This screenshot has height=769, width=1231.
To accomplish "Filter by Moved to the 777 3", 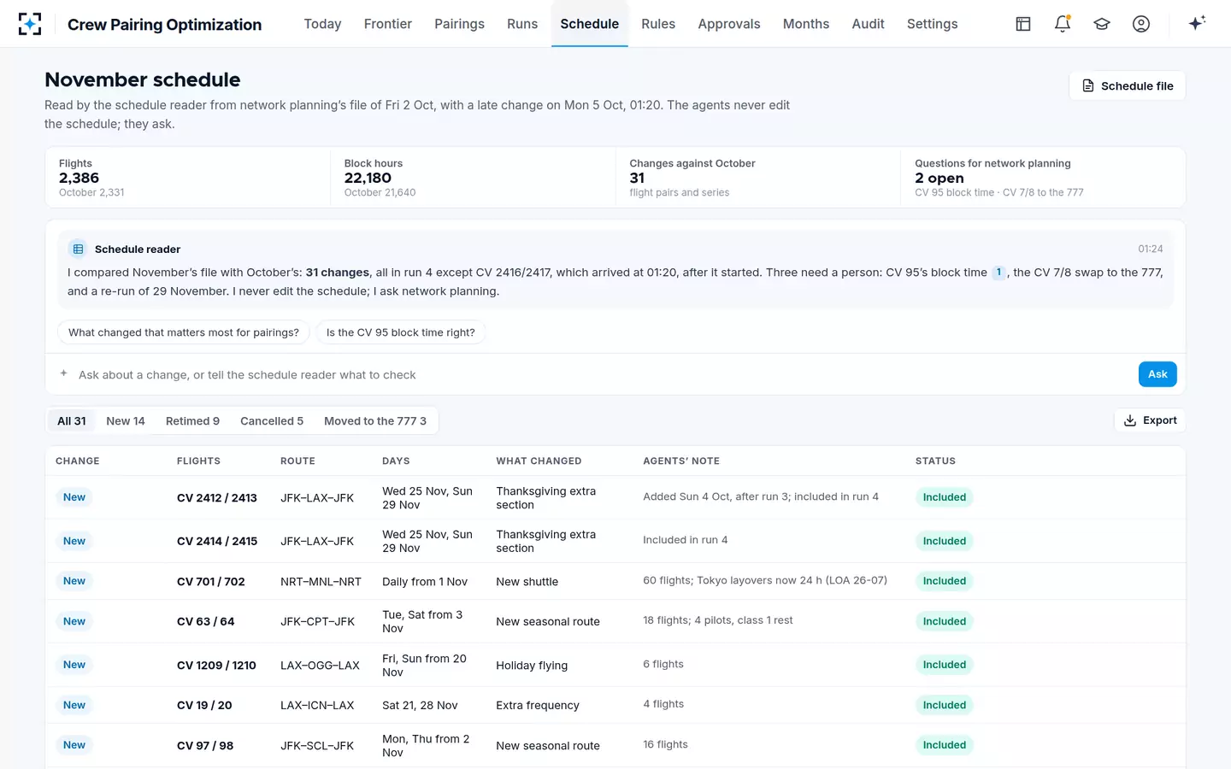I will (x=375, y=421).
